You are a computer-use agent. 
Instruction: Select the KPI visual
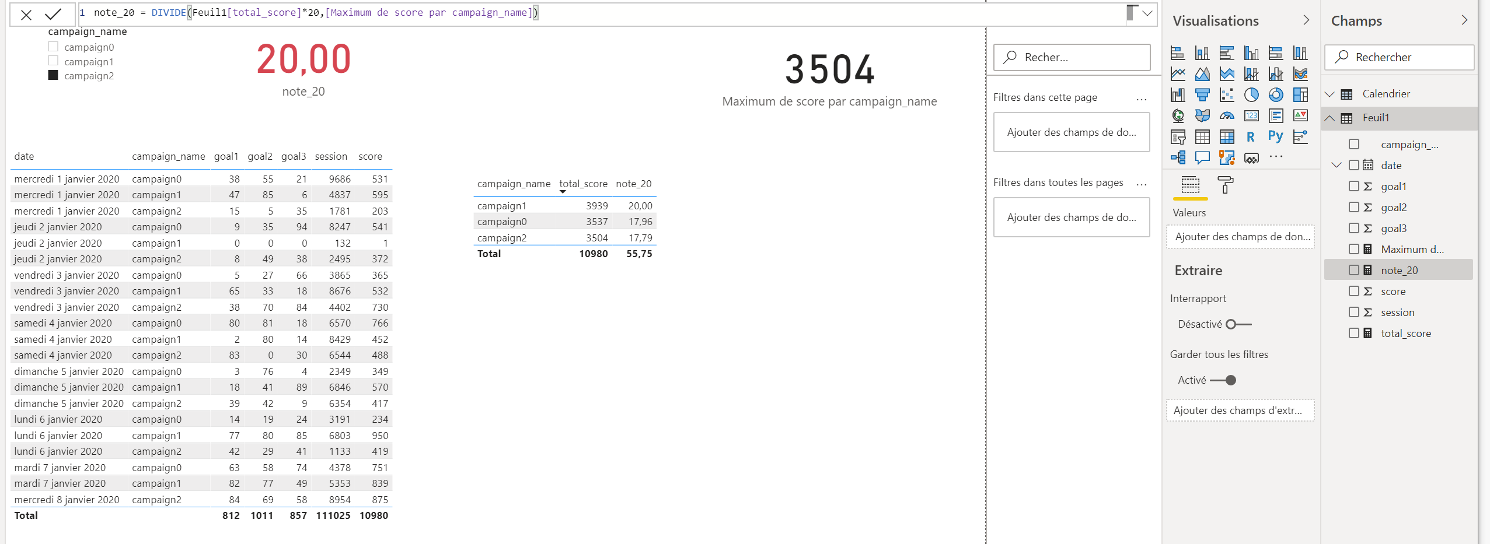coord(1300,116)
